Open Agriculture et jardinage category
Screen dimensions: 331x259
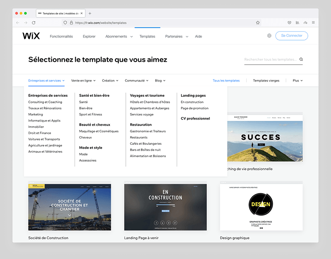point(45,145)
